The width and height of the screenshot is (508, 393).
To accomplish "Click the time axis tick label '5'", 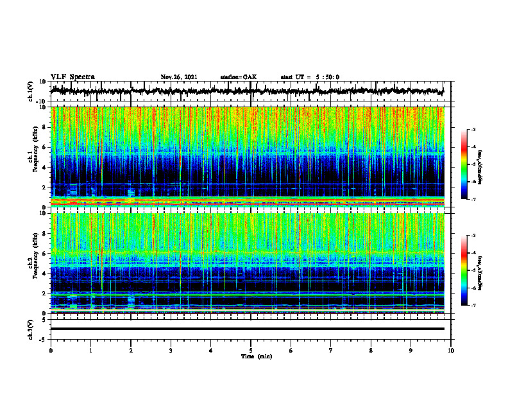I will tap(251, 351).
